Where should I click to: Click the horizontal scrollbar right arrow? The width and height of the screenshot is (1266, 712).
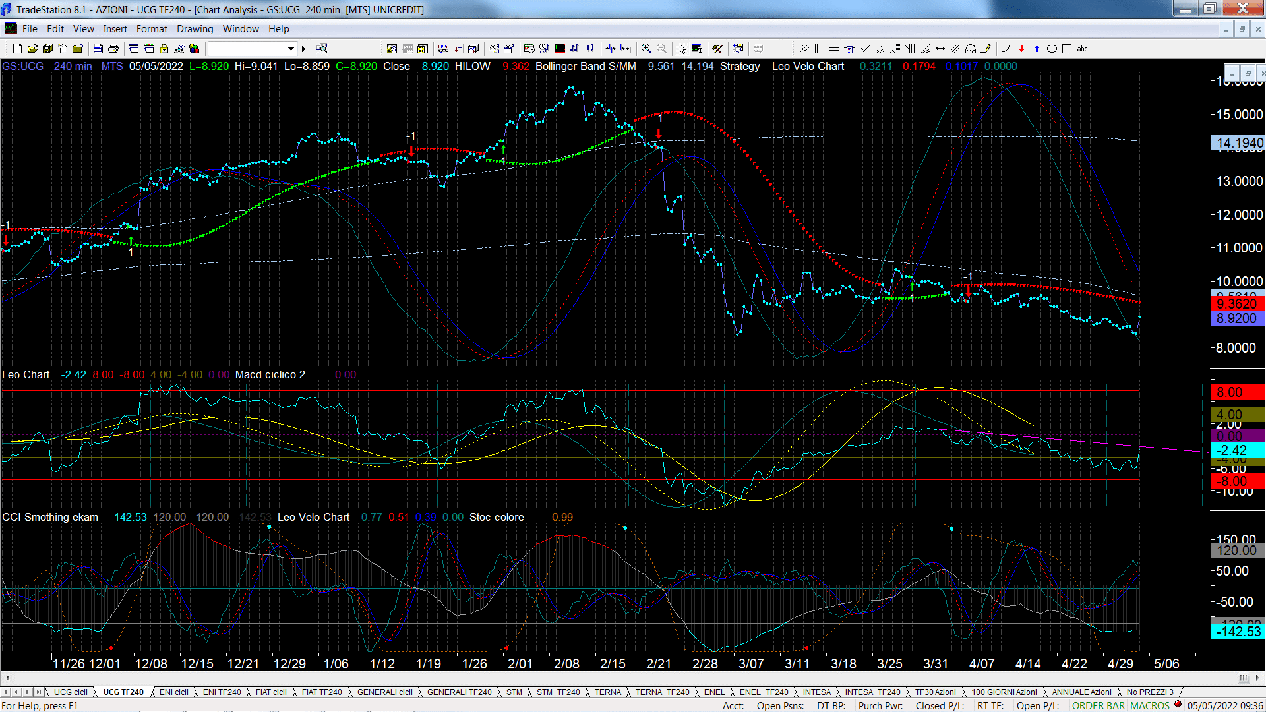[1259, 678]
